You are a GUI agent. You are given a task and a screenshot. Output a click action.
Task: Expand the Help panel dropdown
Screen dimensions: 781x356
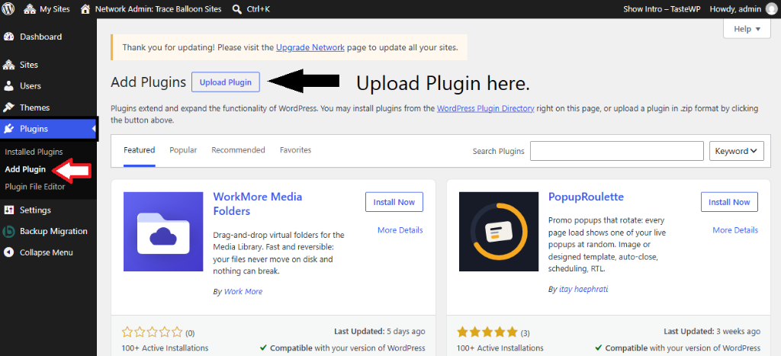(747, 29)
